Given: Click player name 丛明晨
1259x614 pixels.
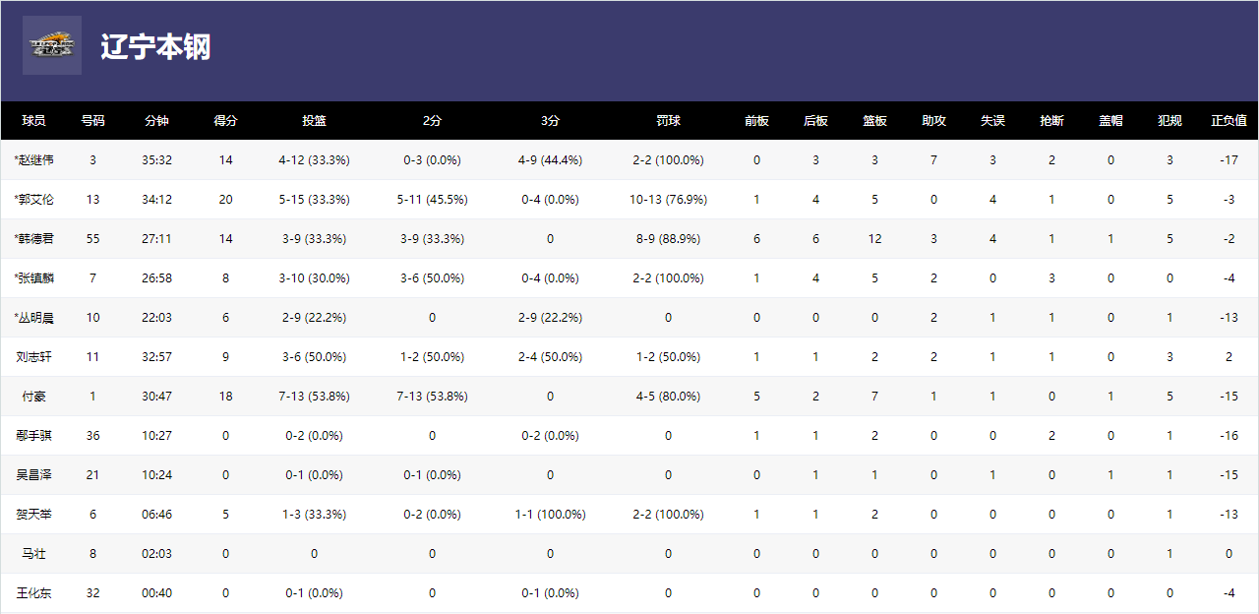Looking at the screenshot, I should click(35, 318).
